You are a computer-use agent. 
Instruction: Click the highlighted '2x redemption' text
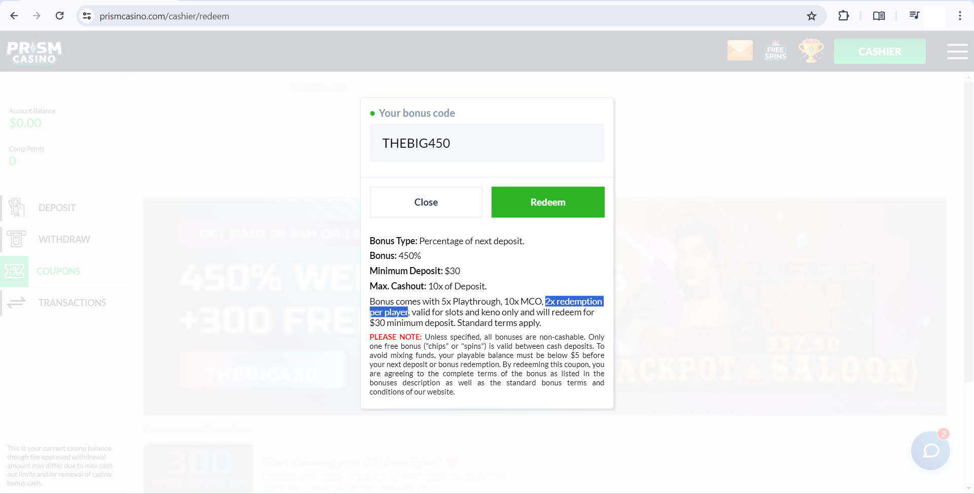coord(574,301)
